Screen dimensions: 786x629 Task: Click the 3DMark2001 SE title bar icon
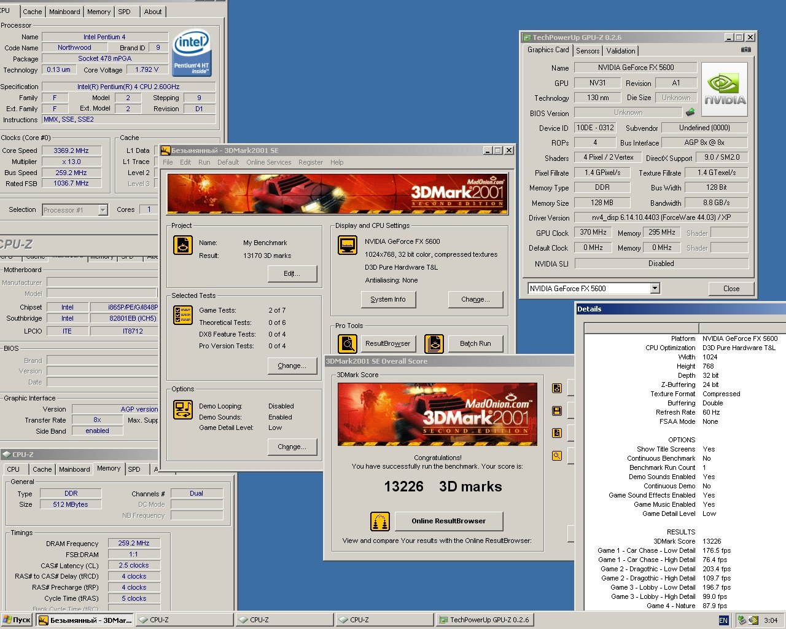click(x=165, y=150)
